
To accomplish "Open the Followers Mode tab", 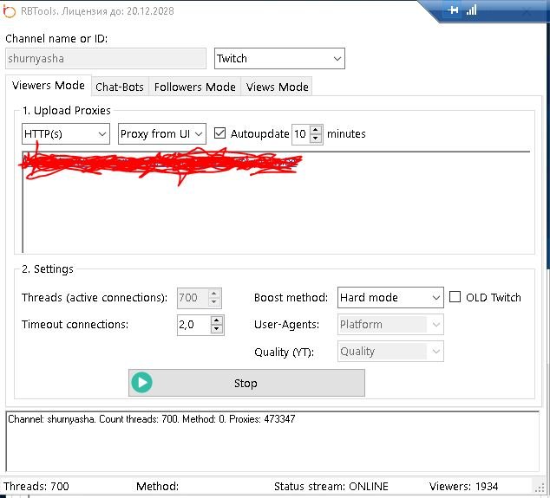I will pyautogui.click(x=195, y=87).
